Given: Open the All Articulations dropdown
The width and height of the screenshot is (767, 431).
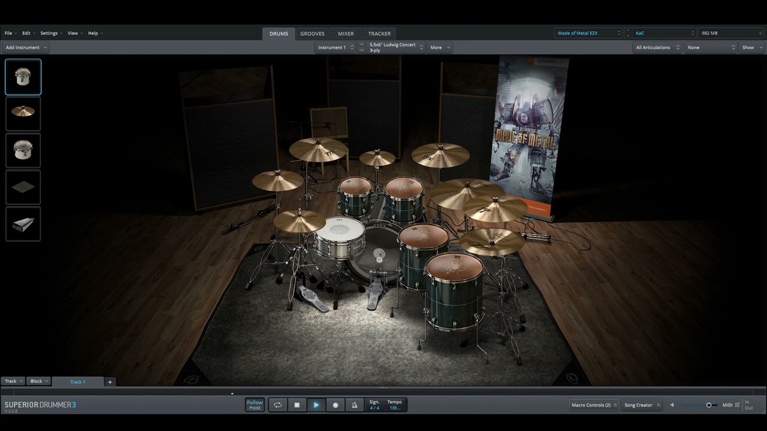Looking at the screenshot, I should [x=658, y=47].
